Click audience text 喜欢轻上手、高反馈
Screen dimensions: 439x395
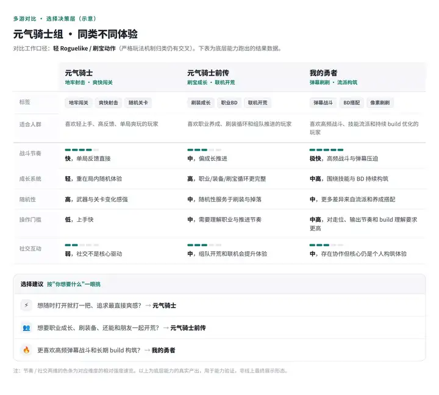click(x=112, y=124)
